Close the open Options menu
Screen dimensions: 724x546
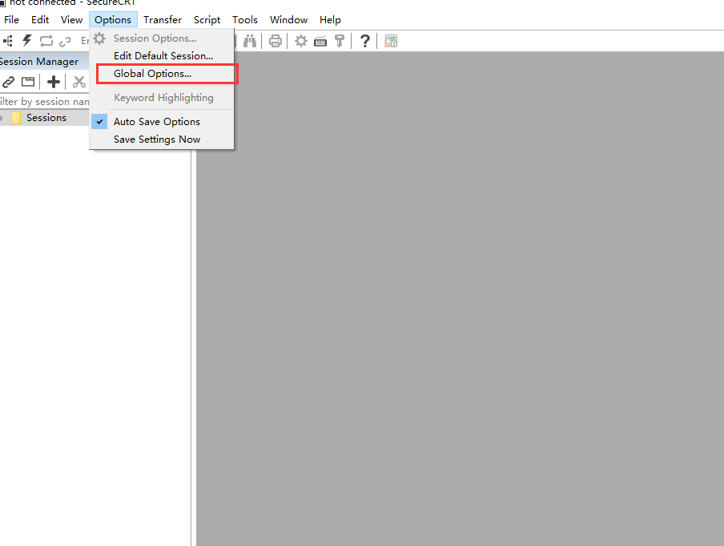click(113, 20)
